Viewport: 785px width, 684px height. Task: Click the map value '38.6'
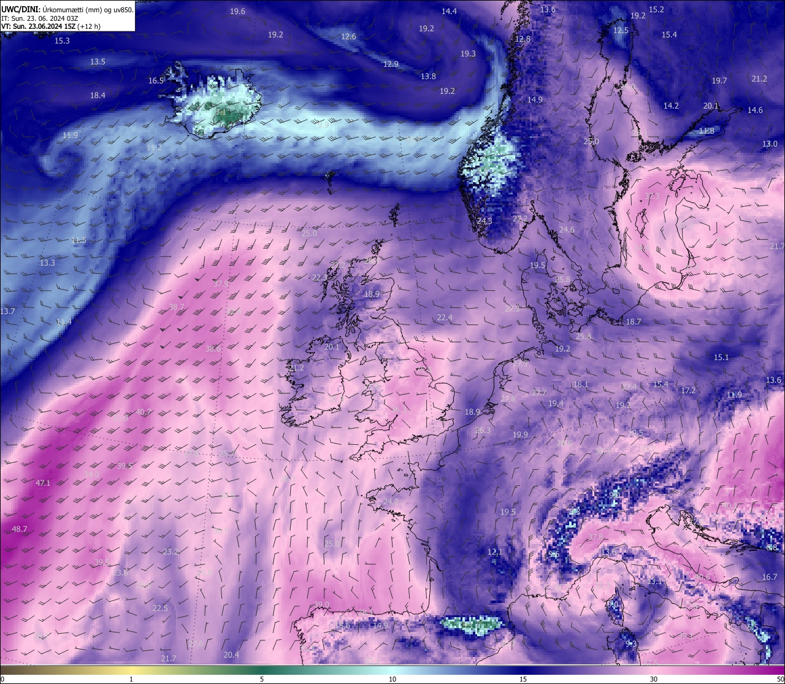pos(213,348)
